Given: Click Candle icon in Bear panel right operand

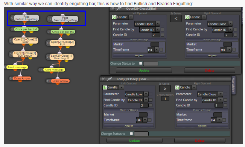Looking at the screenshot, I should click(177, 87).
